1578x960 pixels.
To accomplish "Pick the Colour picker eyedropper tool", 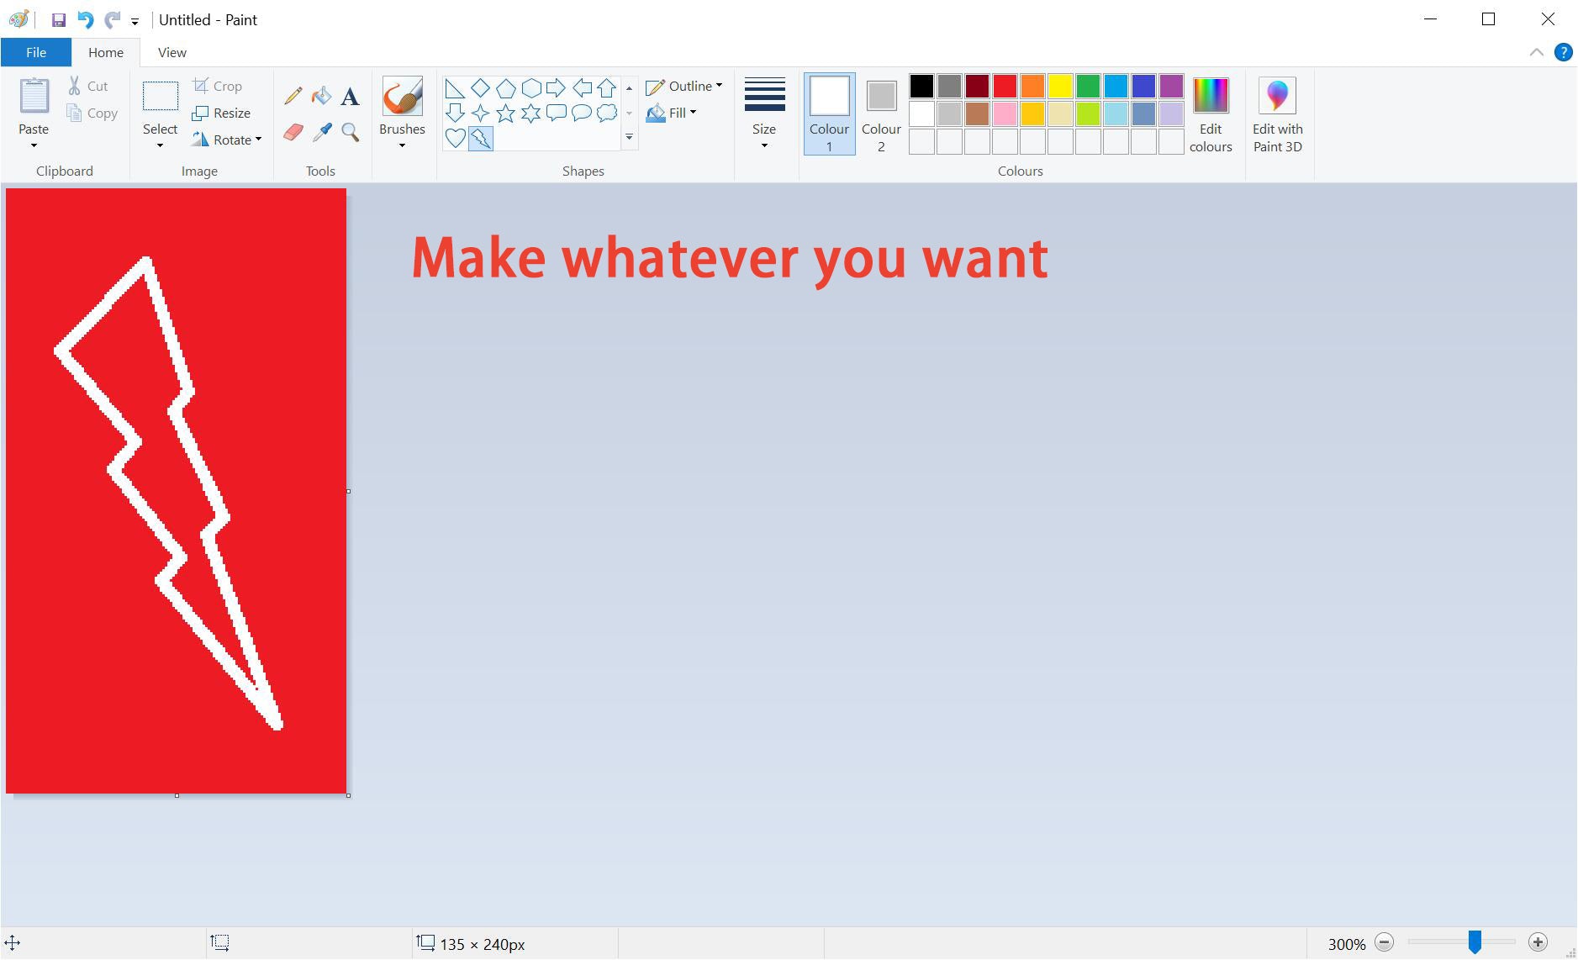I will (322, 132).
